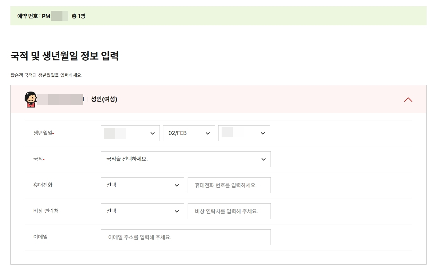The image size is (437, 275).
Task: Click the 성인(여성) passenger type label
Action: point(104,99)
